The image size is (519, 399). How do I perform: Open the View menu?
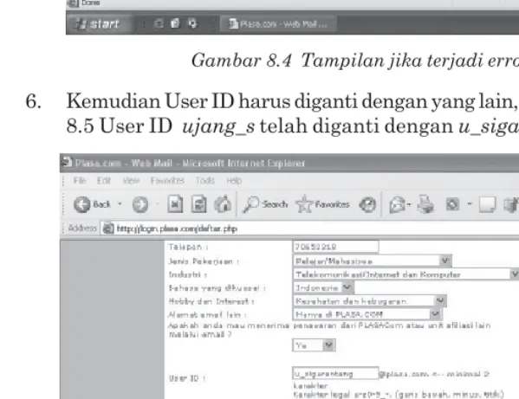tap(131, 181)
